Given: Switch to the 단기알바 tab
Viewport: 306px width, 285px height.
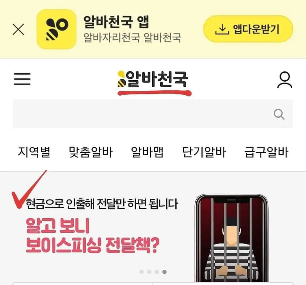Looking at the screenshot, I should 204,152.
